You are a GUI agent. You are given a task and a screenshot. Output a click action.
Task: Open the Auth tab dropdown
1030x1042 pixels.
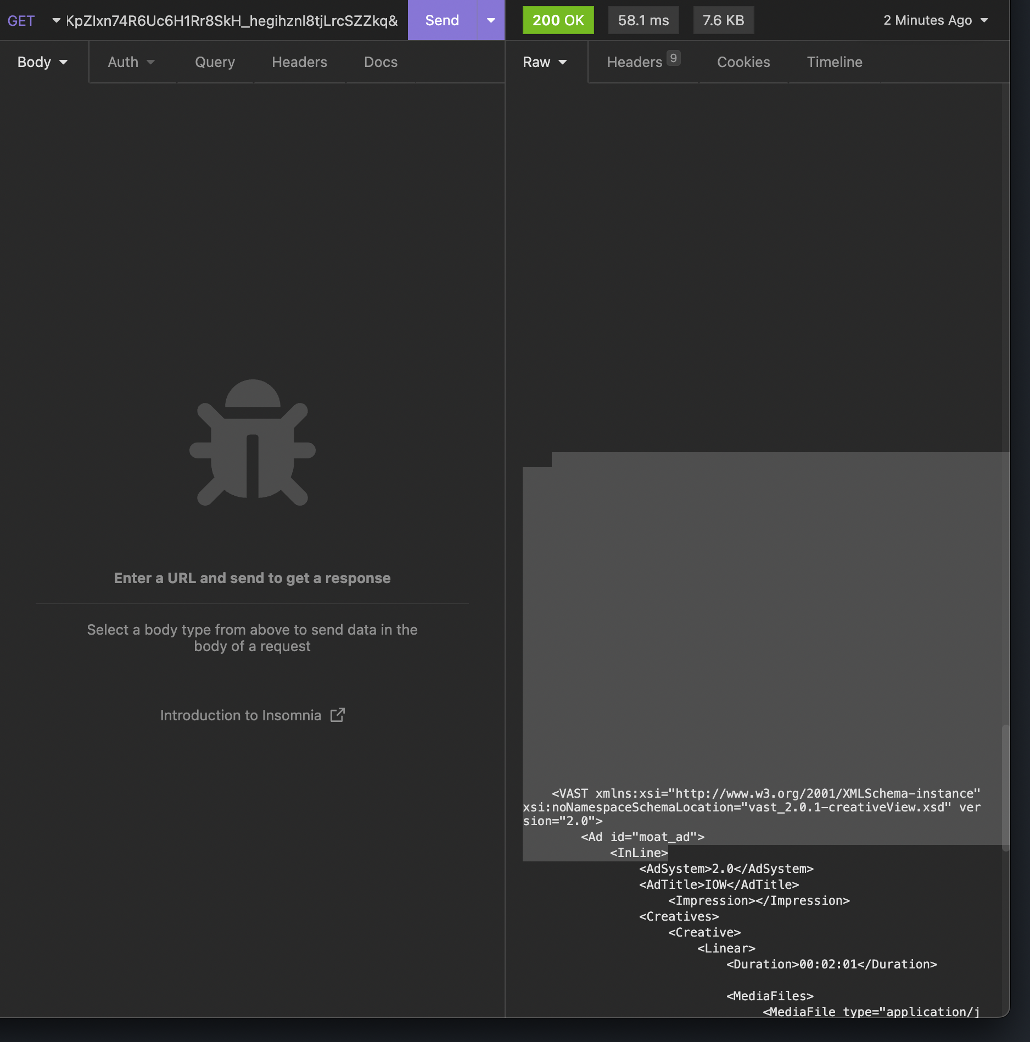pos(131,62)
